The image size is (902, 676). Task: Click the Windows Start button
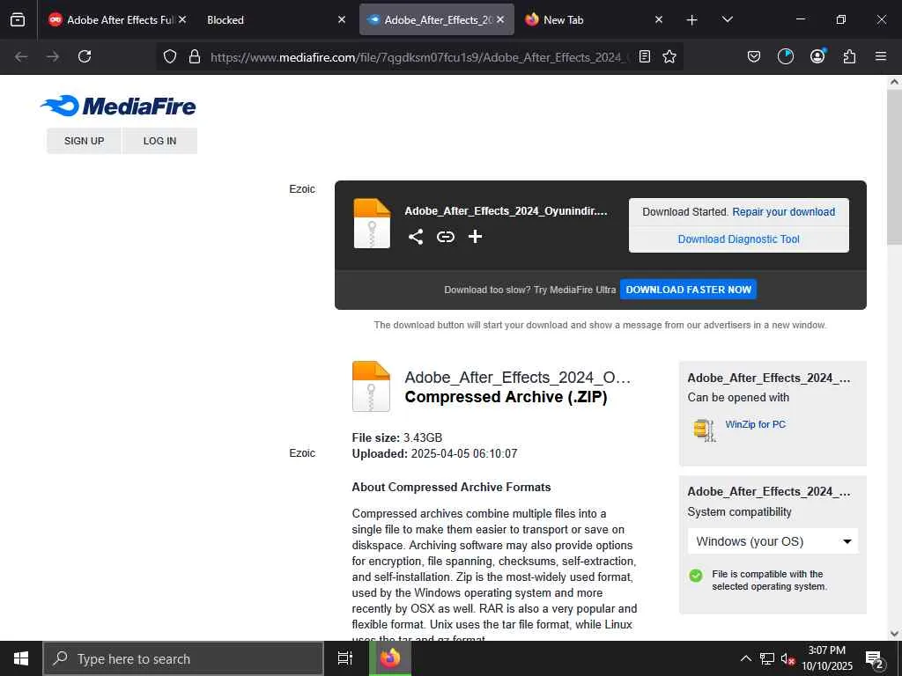point(21,658)
